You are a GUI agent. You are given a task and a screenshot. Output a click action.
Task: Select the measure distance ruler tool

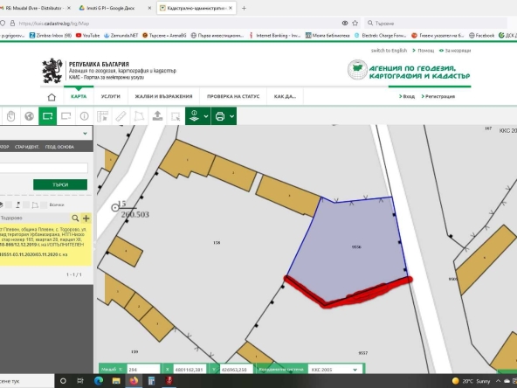coord(121,116)
